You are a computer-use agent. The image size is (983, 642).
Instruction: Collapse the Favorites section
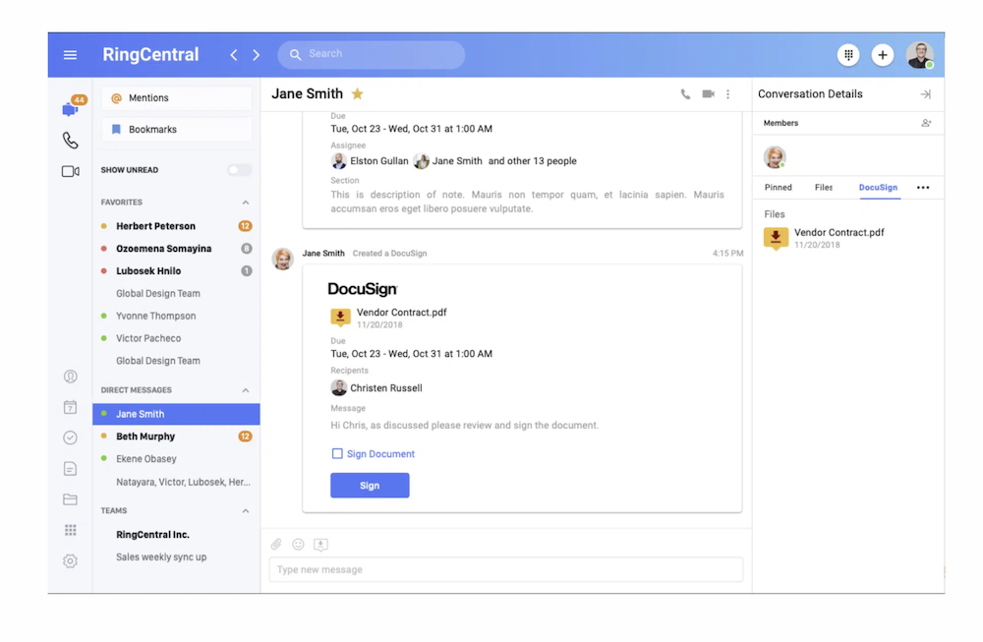pyautogui.click(x=246, y=203)
